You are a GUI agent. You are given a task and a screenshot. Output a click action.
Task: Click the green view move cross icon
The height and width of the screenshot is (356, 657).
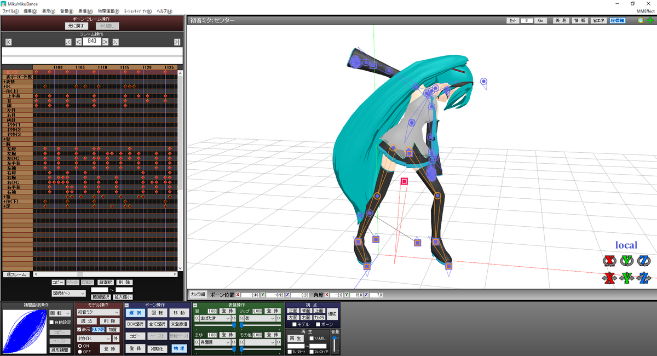point(650,20)
